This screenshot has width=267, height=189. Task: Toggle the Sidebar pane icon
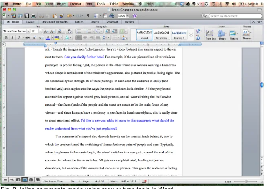click(96, 16)
